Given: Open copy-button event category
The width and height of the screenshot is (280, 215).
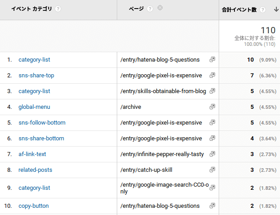Looking at the screenshot, I should 33,206.
